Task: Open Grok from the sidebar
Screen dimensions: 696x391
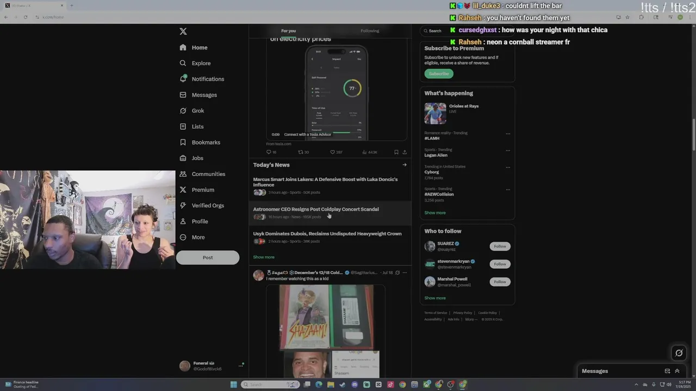Action: click(192, 111)
